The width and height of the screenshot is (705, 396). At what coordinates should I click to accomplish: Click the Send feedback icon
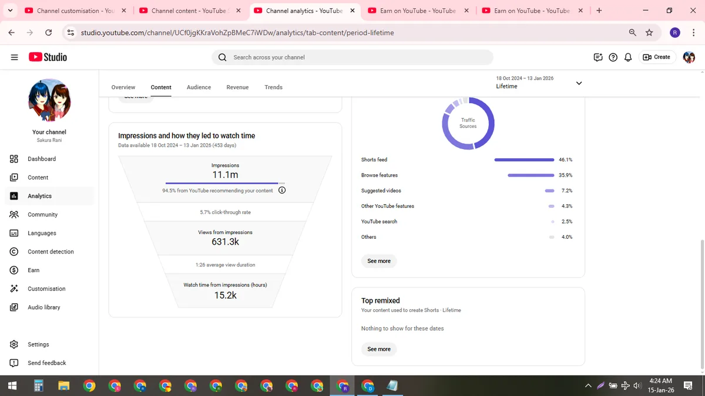(x=14, y=363)
